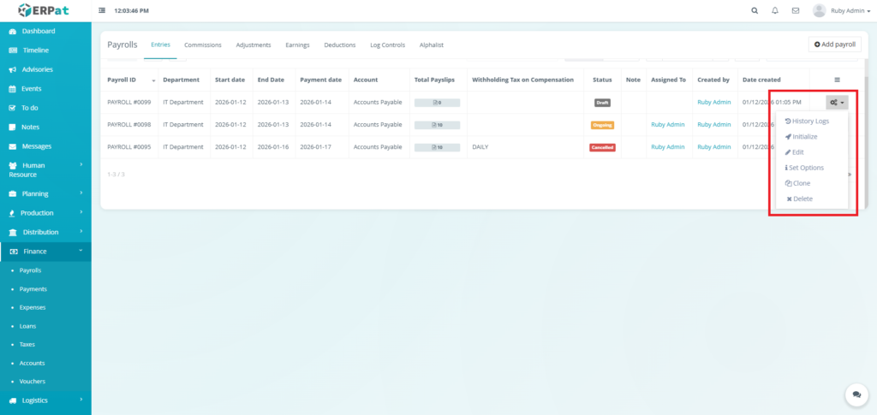
Task: Toggle the sidebar hamburger menu icon
Action: 103,11
